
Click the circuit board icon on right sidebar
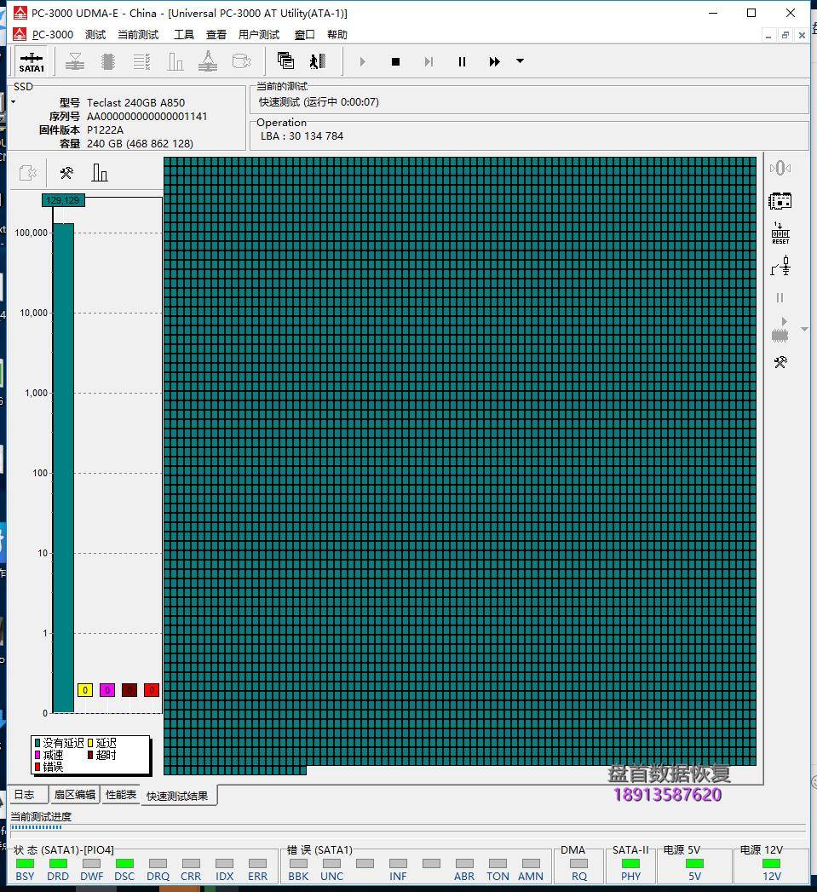click(780, 201)
